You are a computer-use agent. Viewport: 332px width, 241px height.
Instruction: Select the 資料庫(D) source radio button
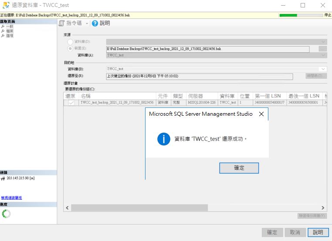(x=70, y=42)
